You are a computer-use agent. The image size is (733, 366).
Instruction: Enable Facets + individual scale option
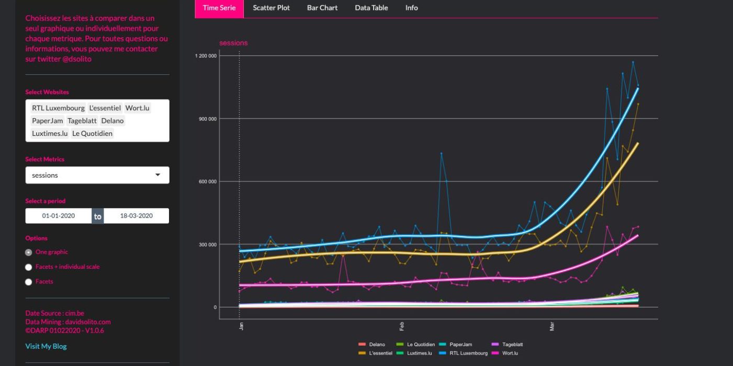(x=29, y=267)
